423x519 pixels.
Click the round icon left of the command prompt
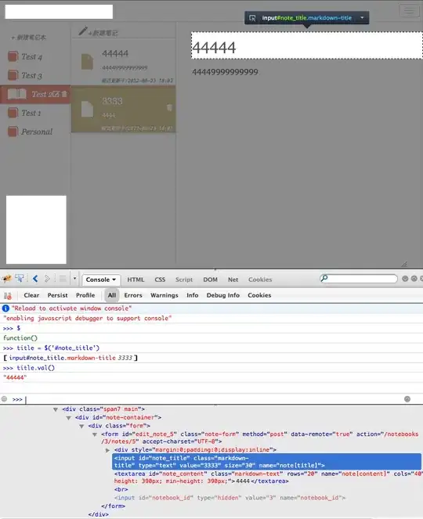tap(4, 399)
